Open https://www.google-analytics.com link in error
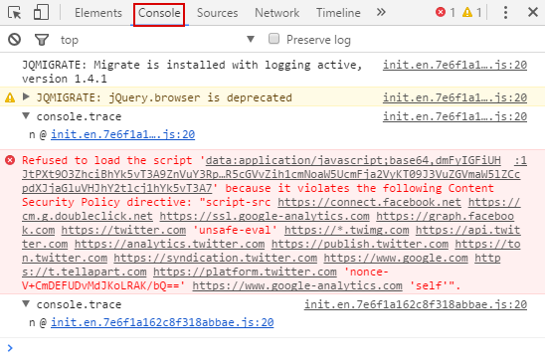This screenshot has height=364, width=545. 297,285
